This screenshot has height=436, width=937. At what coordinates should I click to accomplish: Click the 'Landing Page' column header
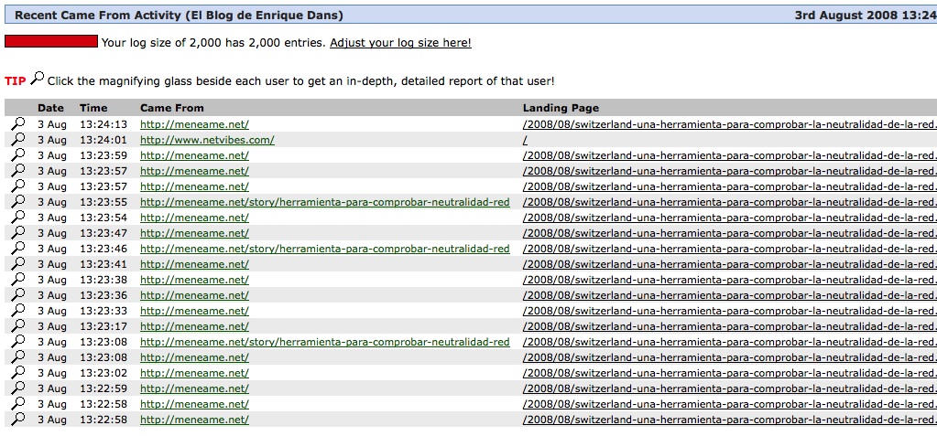click(561, 108)
